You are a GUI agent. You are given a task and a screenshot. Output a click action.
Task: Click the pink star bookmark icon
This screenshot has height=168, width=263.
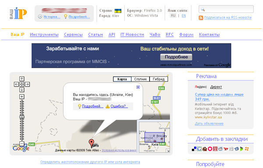coord(210,149)
